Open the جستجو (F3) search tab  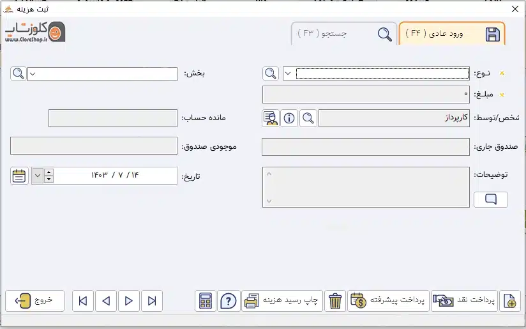pos(345,34)
